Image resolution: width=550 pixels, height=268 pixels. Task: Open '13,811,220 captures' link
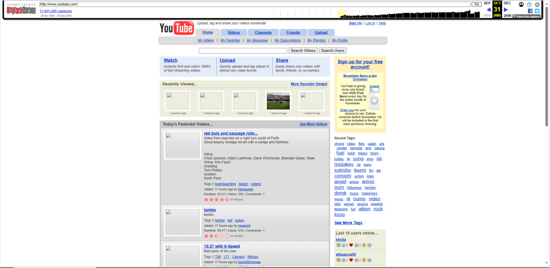pyautogui.click(x=55, y=11)
